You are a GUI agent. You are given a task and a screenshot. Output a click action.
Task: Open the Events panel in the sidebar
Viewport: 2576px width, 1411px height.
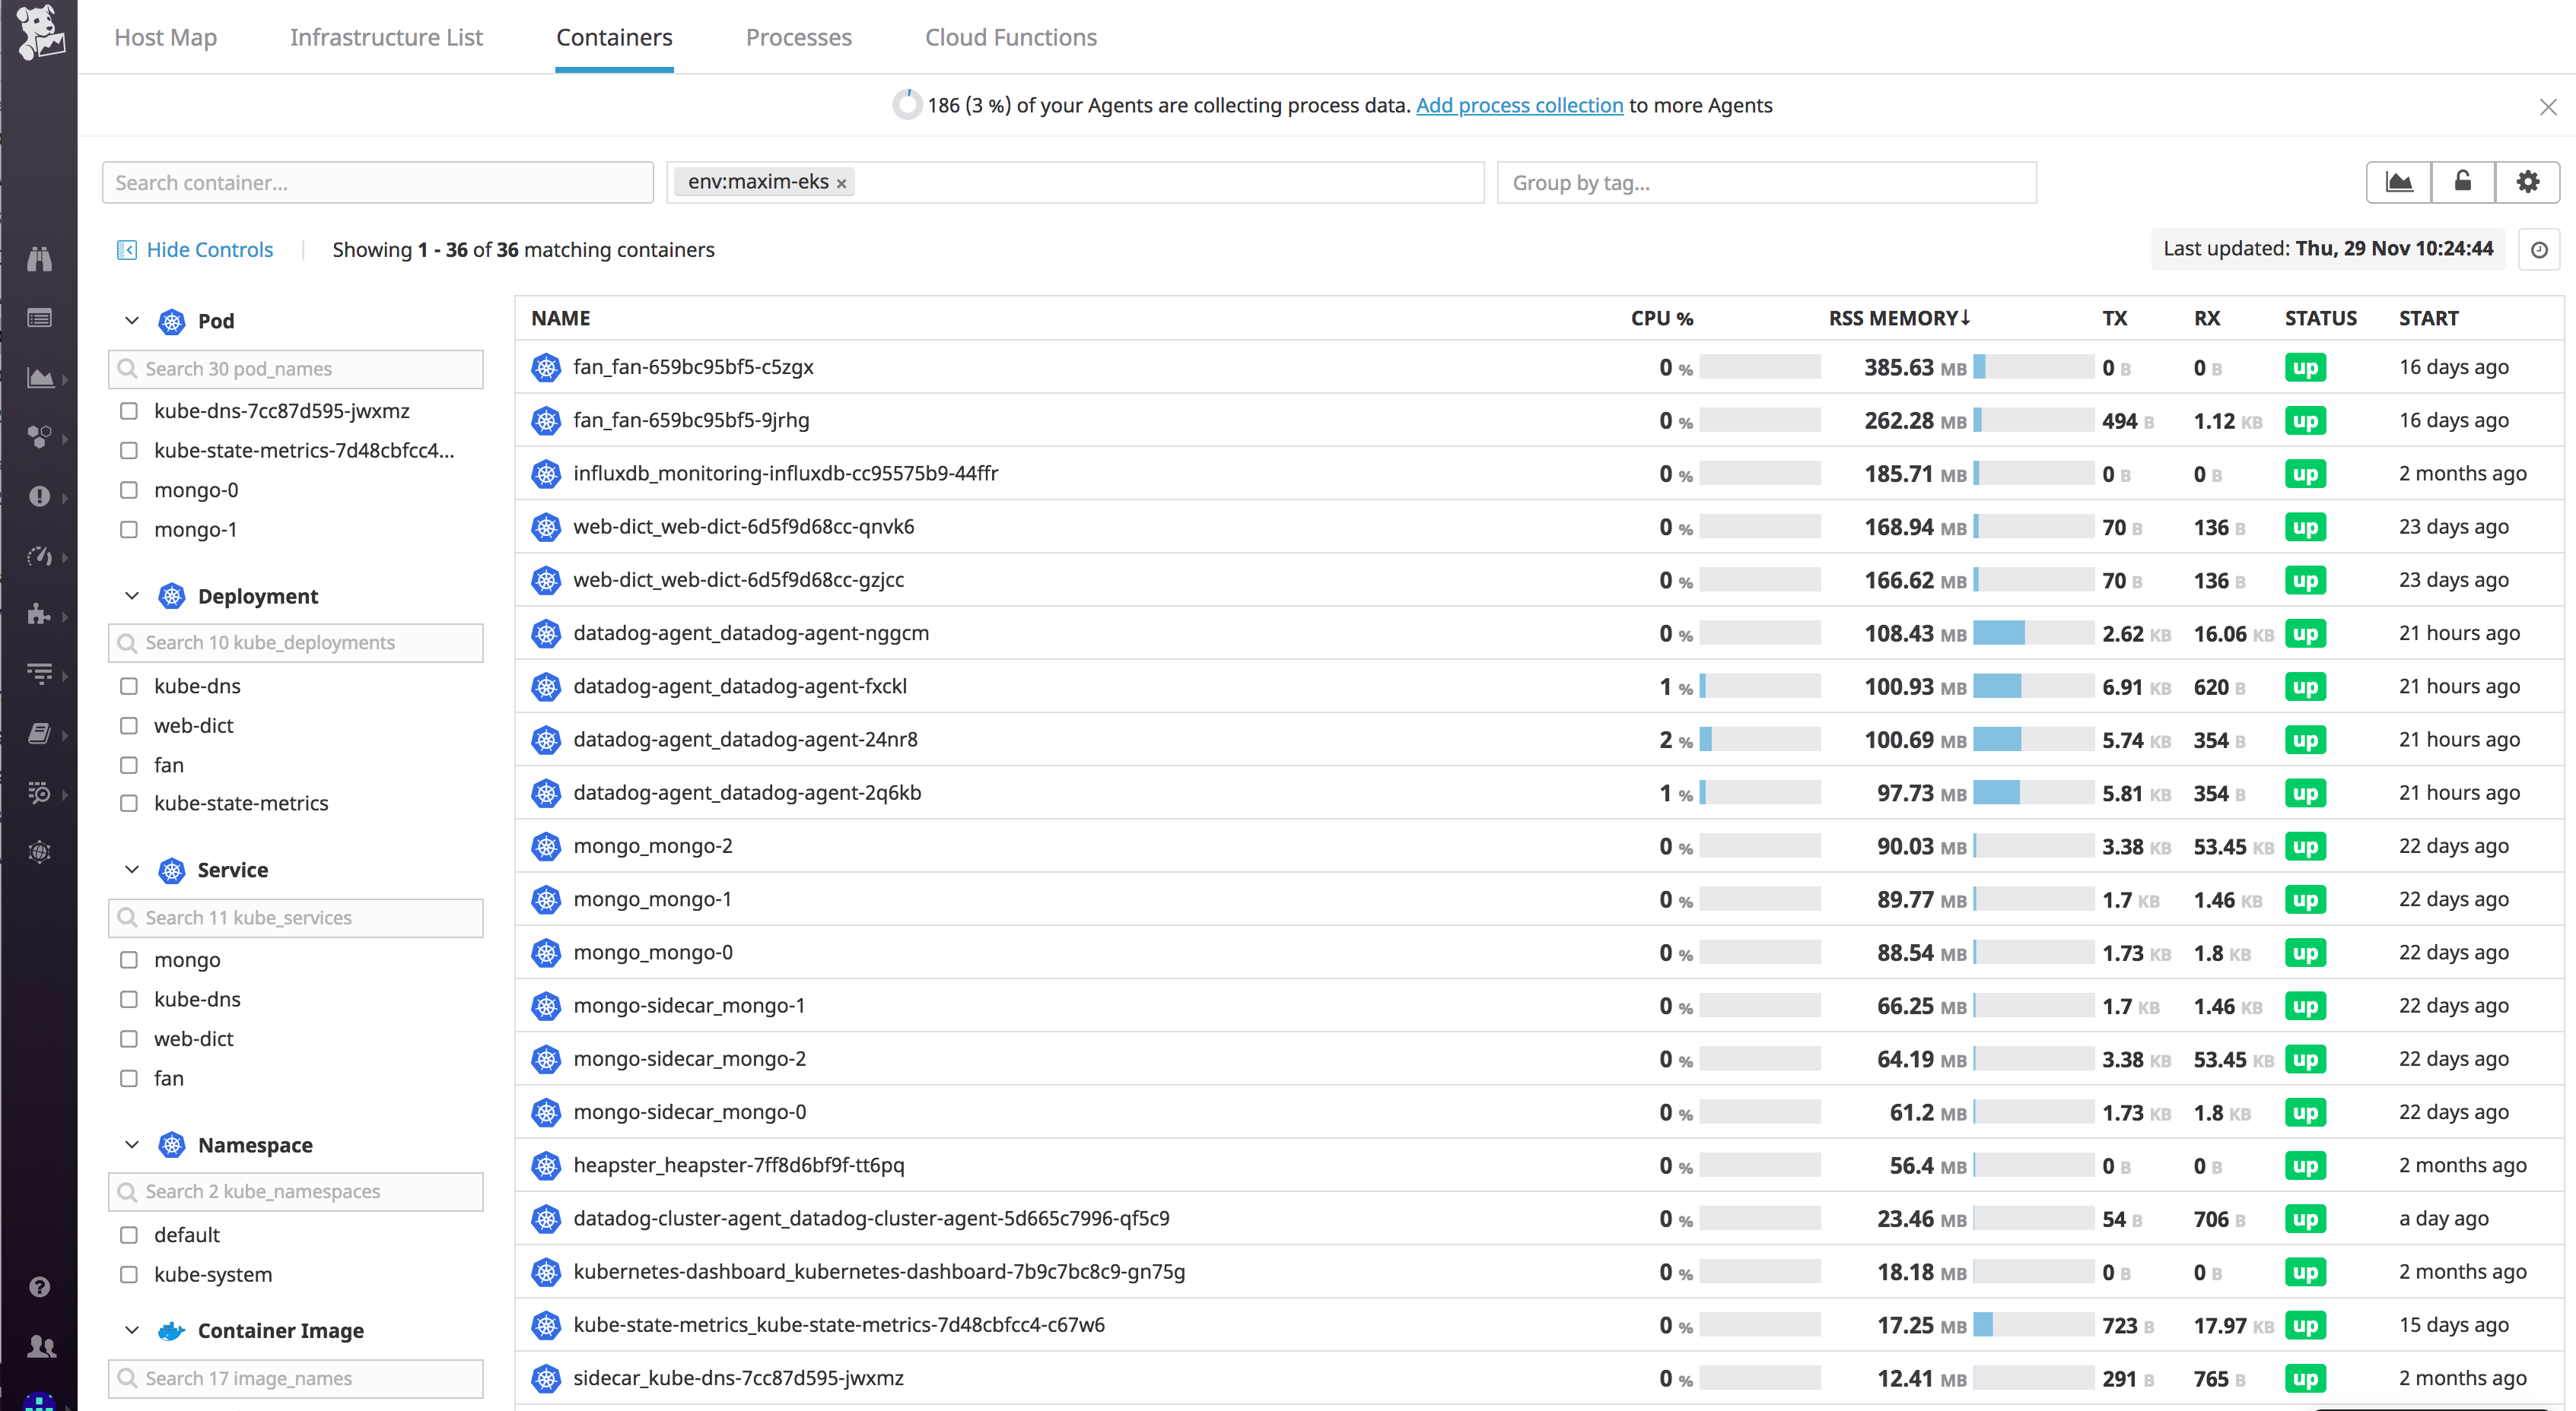(40, 317)
